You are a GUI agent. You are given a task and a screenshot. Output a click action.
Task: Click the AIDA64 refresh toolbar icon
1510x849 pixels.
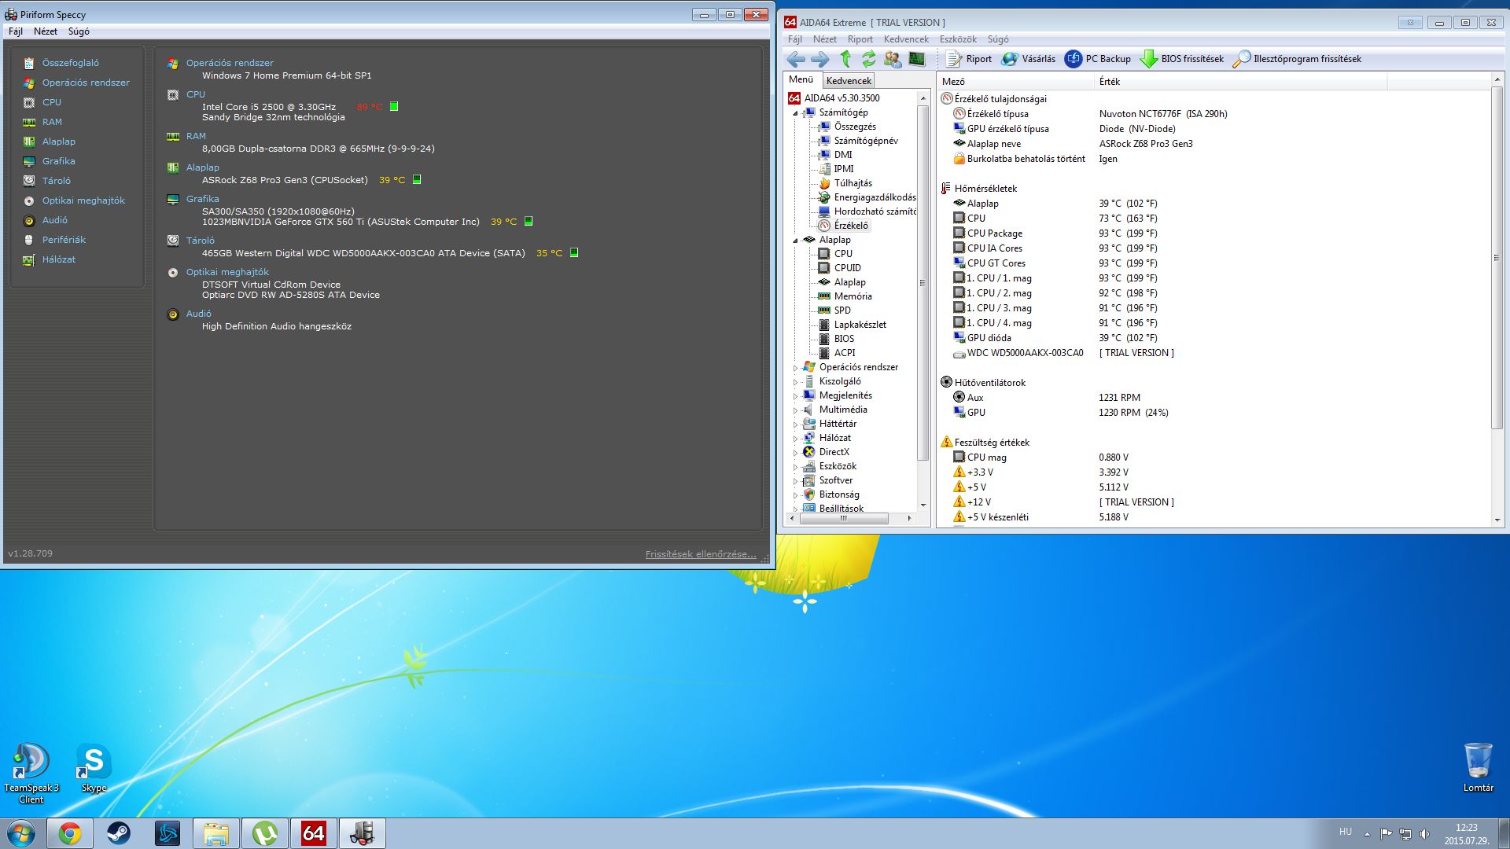tap(868, 59)
